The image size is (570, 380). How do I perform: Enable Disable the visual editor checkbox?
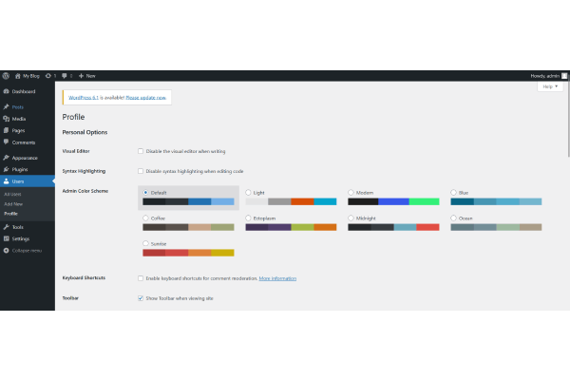(141, 151)
